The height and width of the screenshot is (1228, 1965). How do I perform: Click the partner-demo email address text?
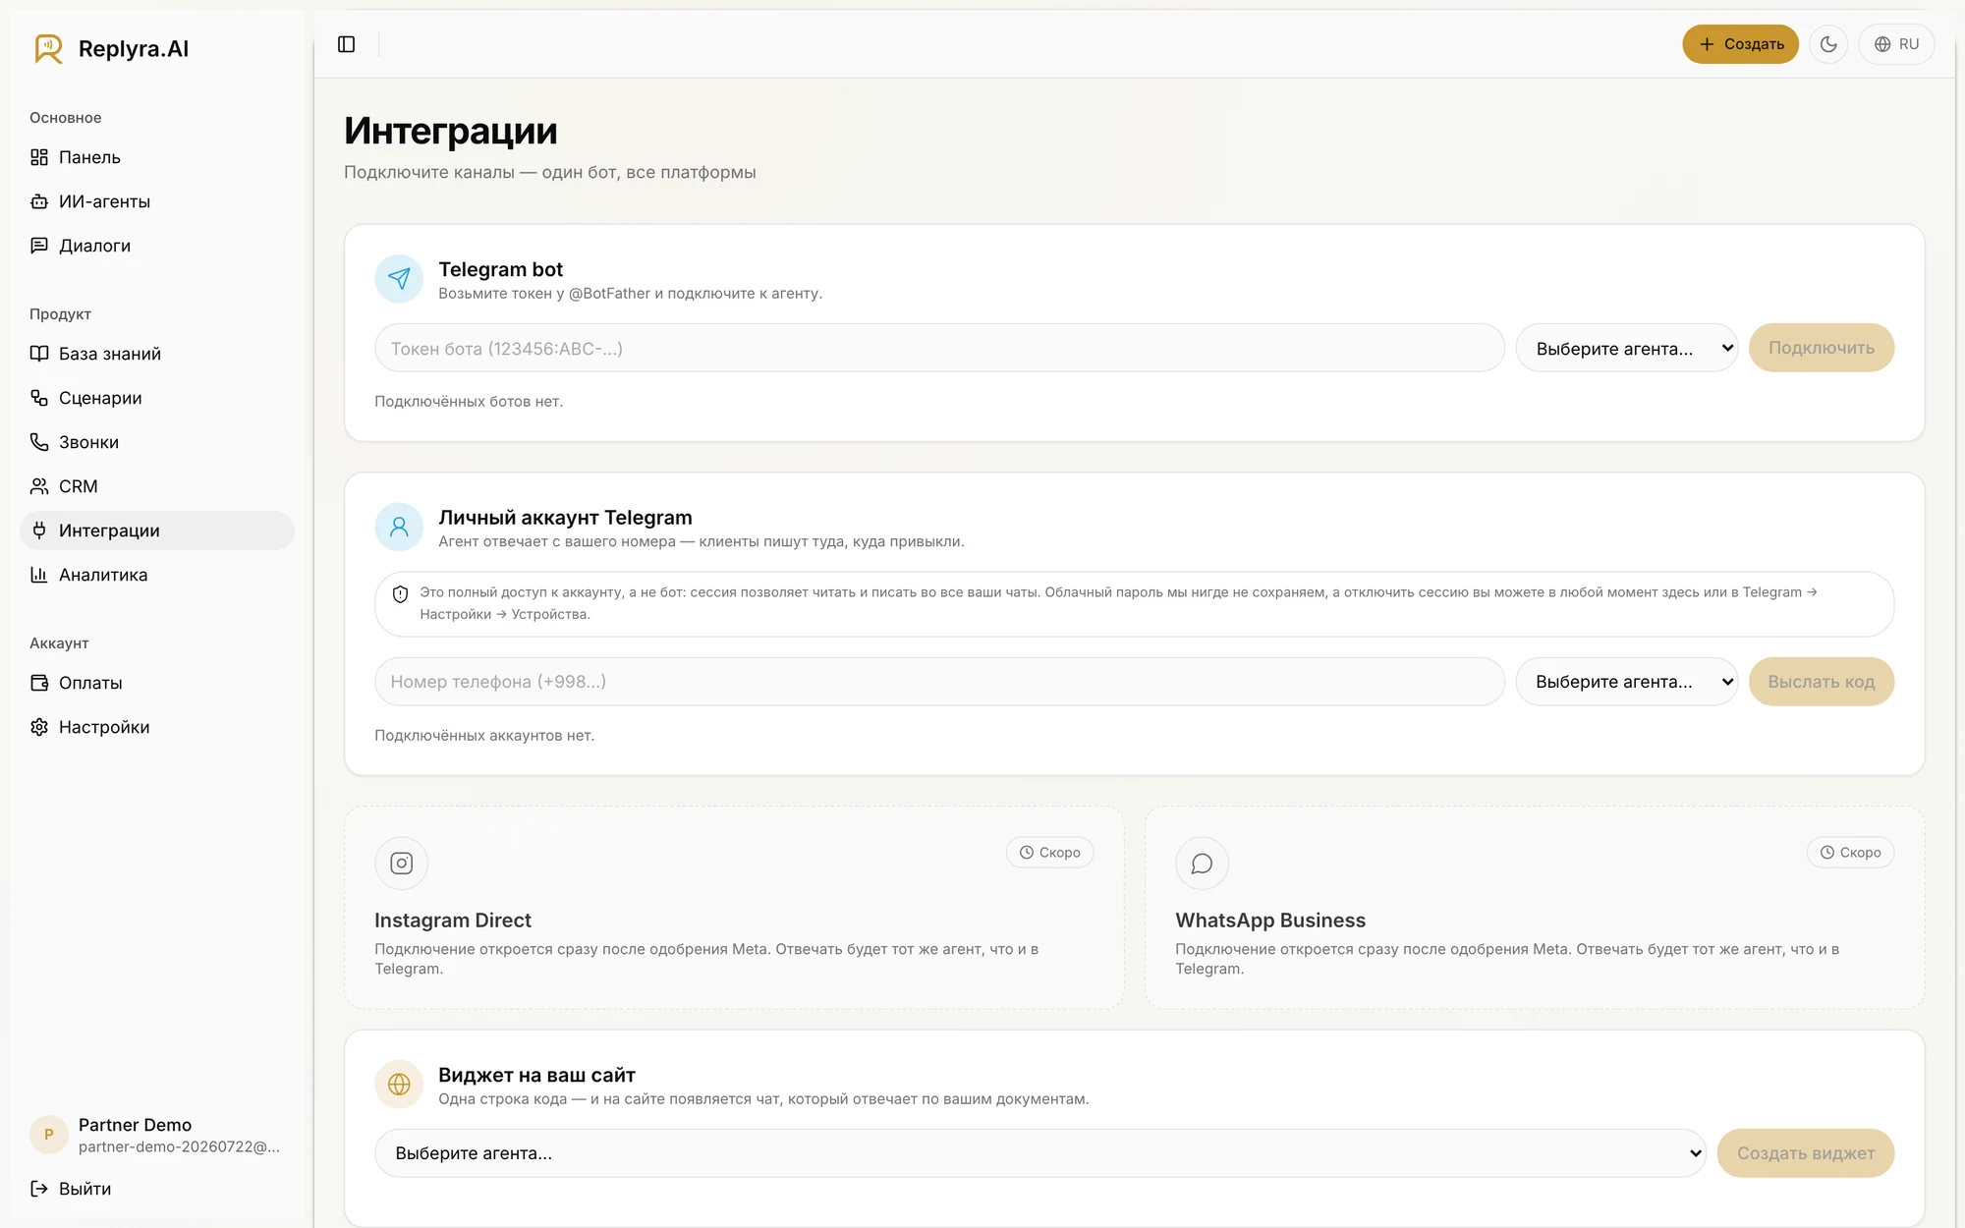pos(179,1146)
